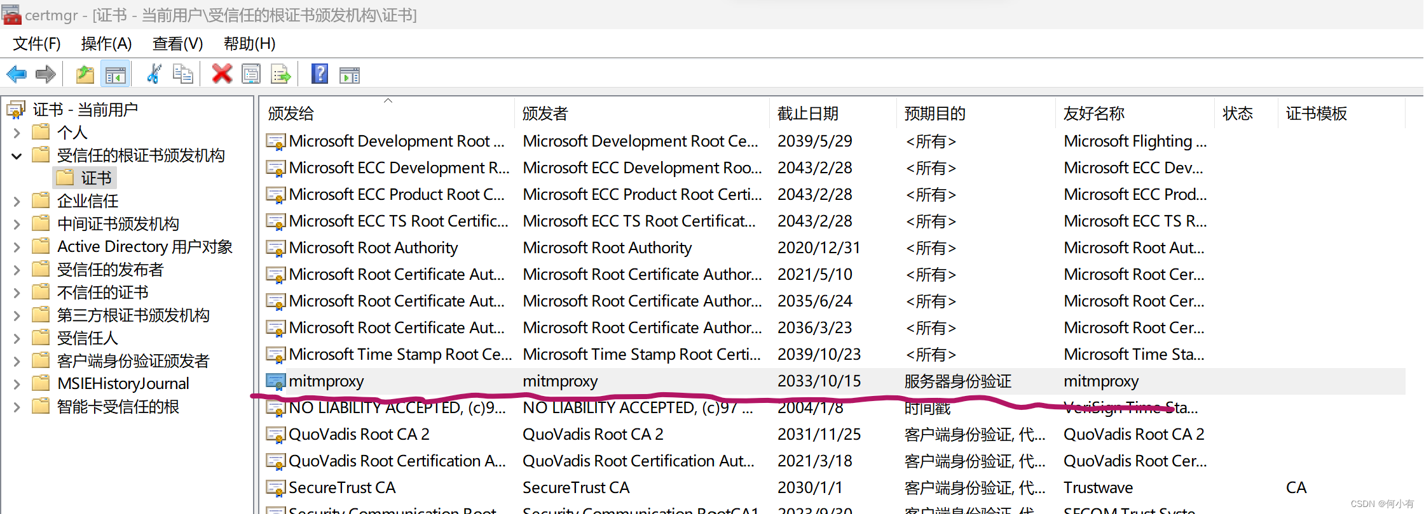The height and width of the screenshot is (514, 1424).
Task: Click the Properties toolbar icon
Action: coord(251,74)
